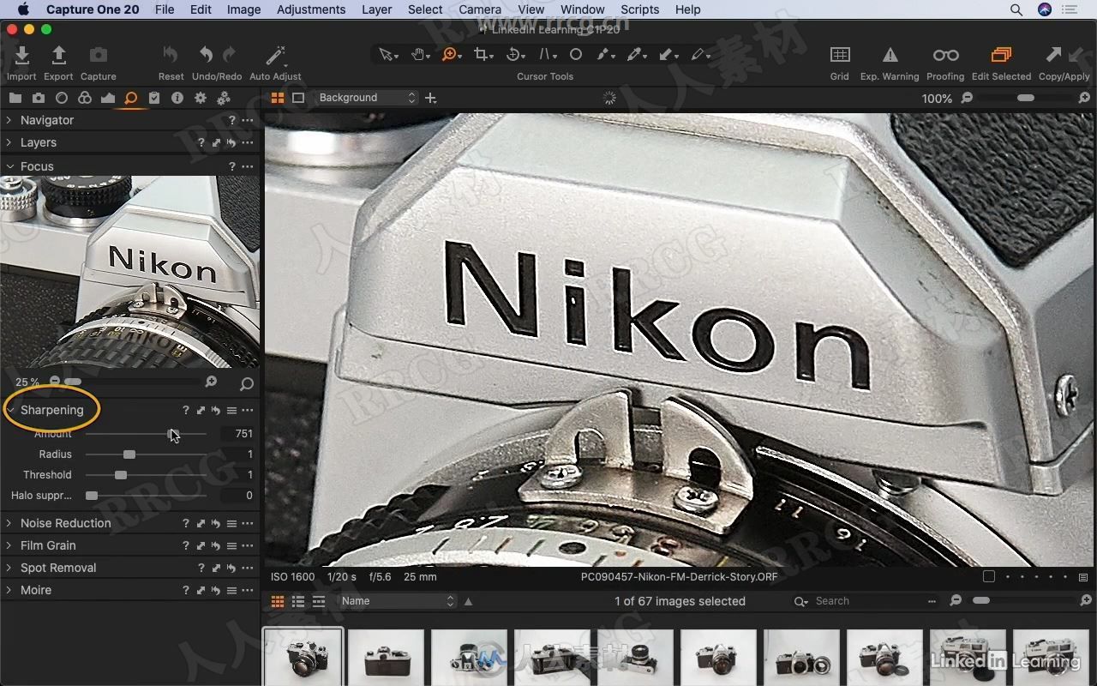
Task: Expand the Moire panel
Action: tap(9, 591)
